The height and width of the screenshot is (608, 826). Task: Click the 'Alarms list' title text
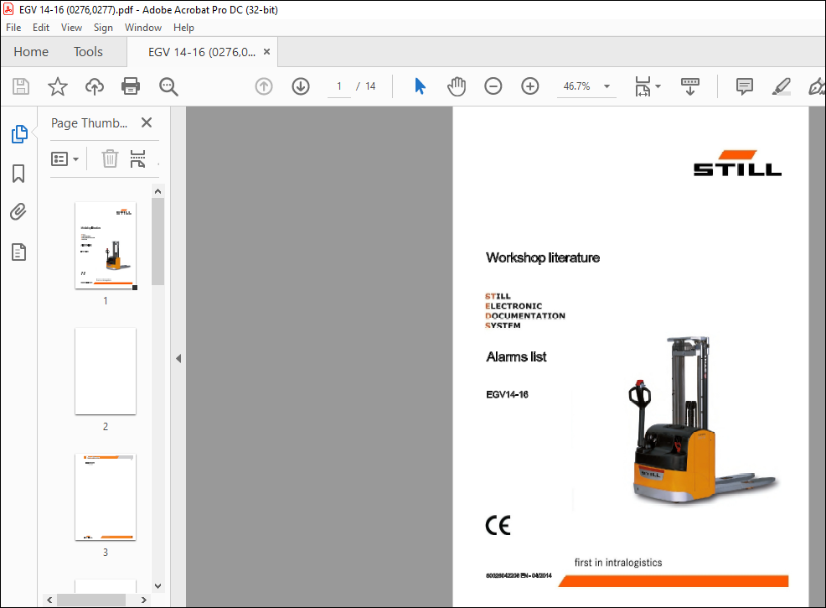pyautogui.click(x=516, y=357)
